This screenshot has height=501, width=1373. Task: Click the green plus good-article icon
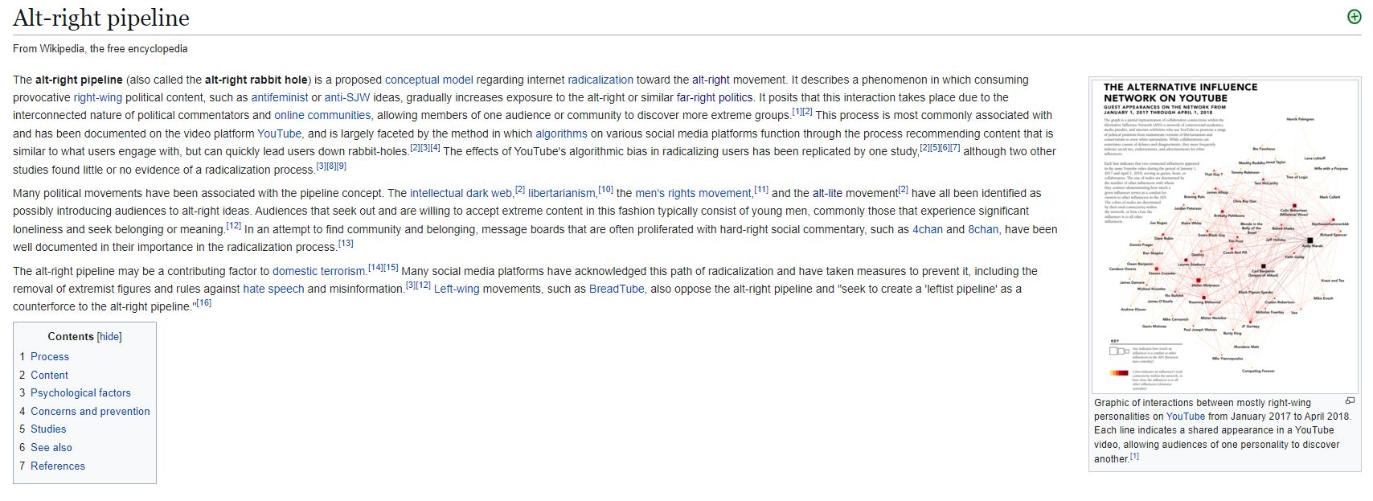tap(1354, 17)
